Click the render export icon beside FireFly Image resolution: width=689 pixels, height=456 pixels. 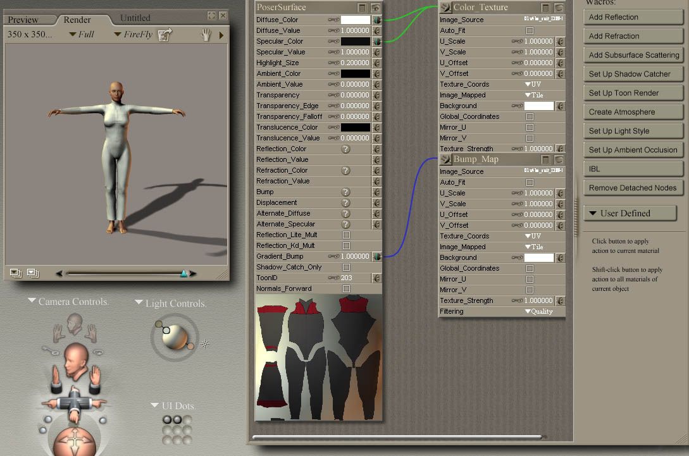point(165,35)
